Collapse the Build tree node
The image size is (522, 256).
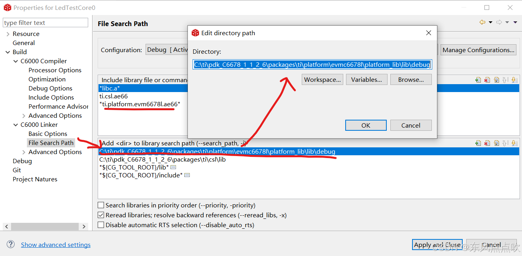8,52
